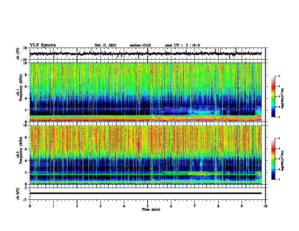Viewport: 299px width, 231px height.
Task: Click the "-3" label on ch.2 color scale
Action: 278,139
